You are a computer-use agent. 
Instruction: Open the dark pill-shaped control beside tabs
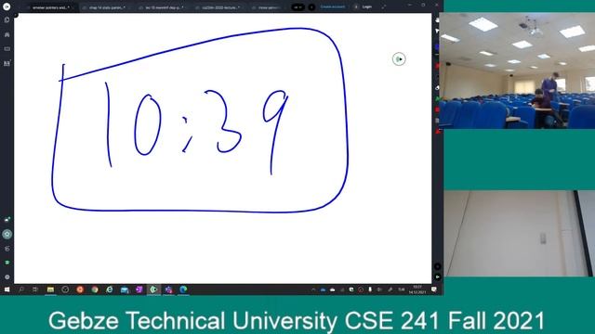[297, 6]
